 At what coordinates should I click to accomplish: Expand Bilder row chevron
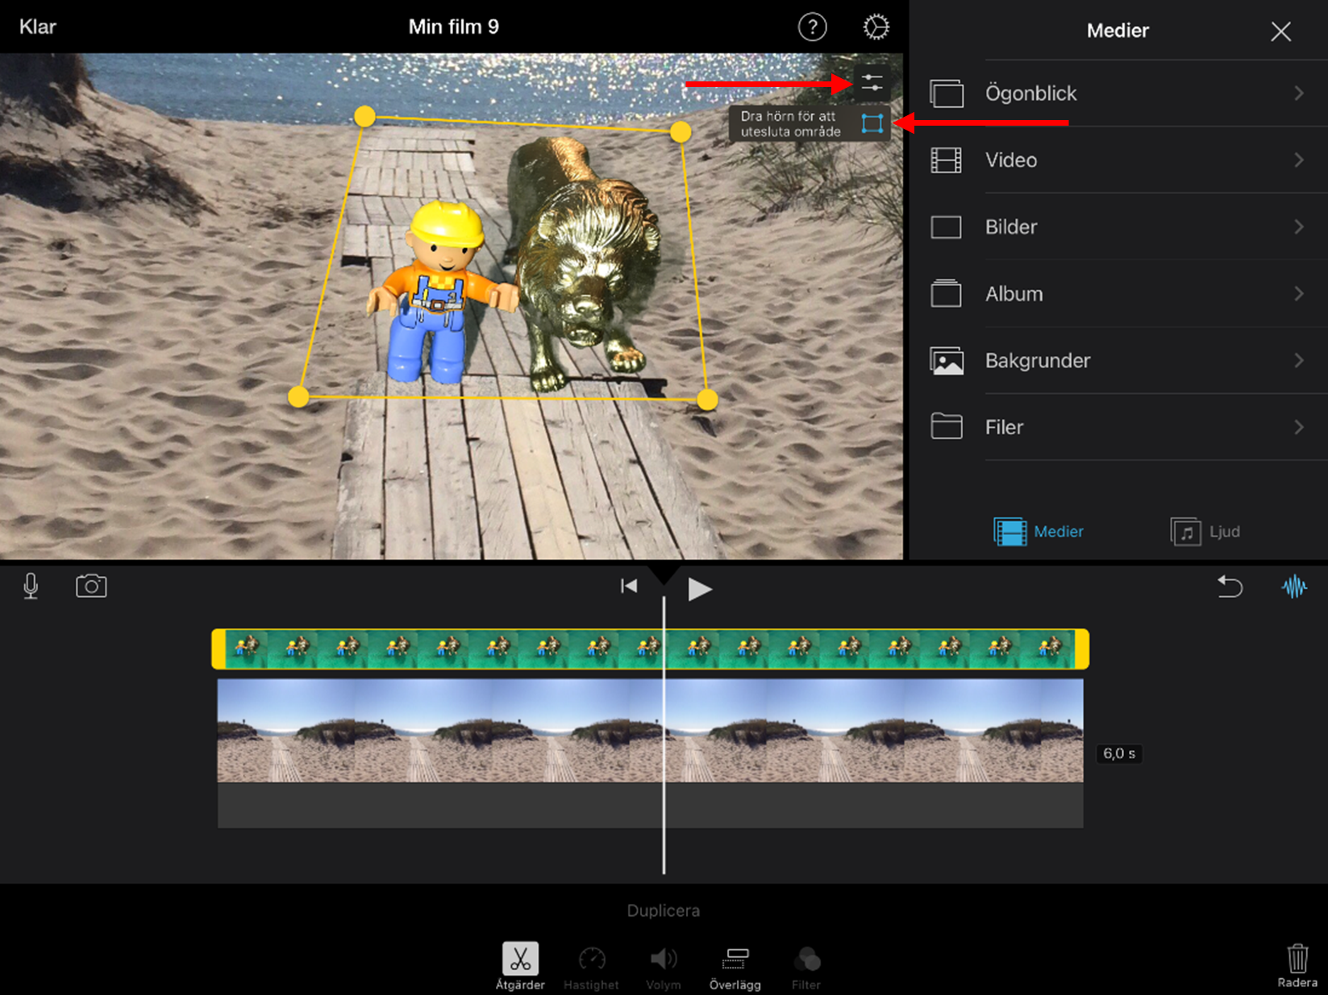(1299, 227)
